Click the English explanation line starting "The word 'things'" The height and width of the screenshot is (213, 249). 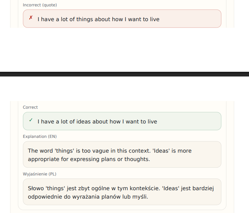[x=110, y=151]
